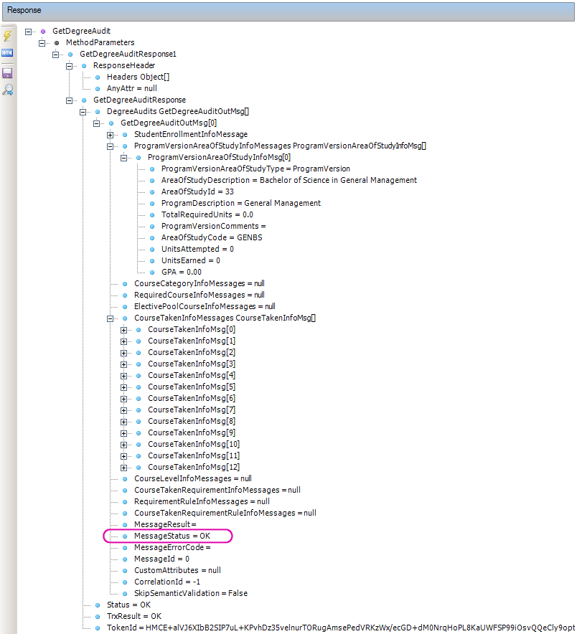Select CourseTakenRequirementRuleInfoMessages = null row

[x=225, y=513]
